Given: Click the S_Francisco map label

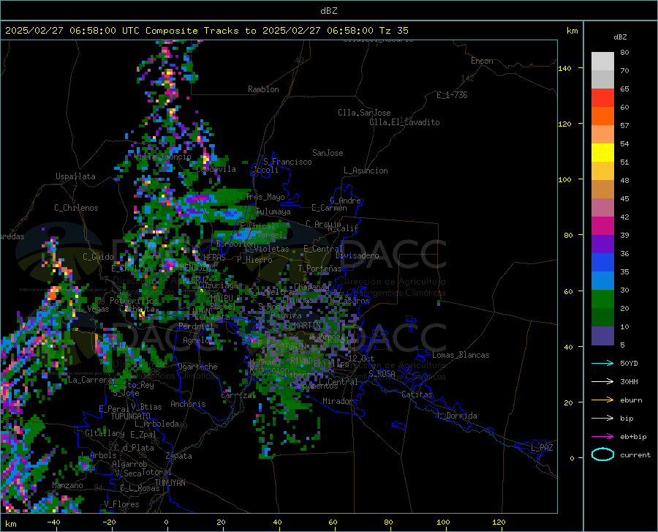Looking at the screenshot, I should point(287,162).
